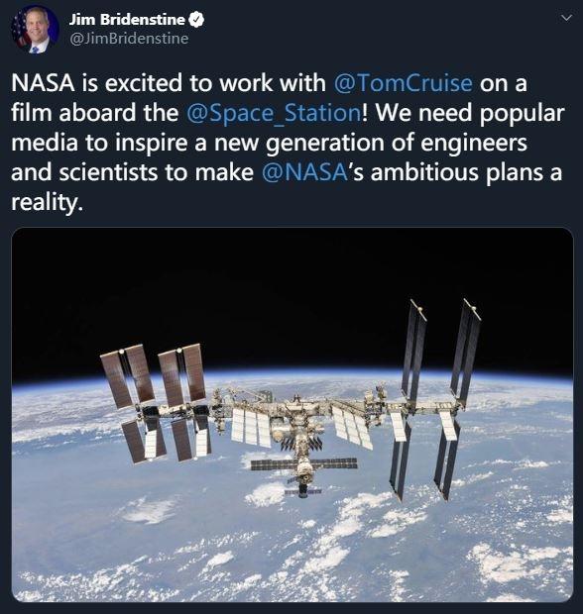The width and height of the screenshot is (583, 614).
Task: Expand the tweet options chevron
Action: (x=566, y=18)
